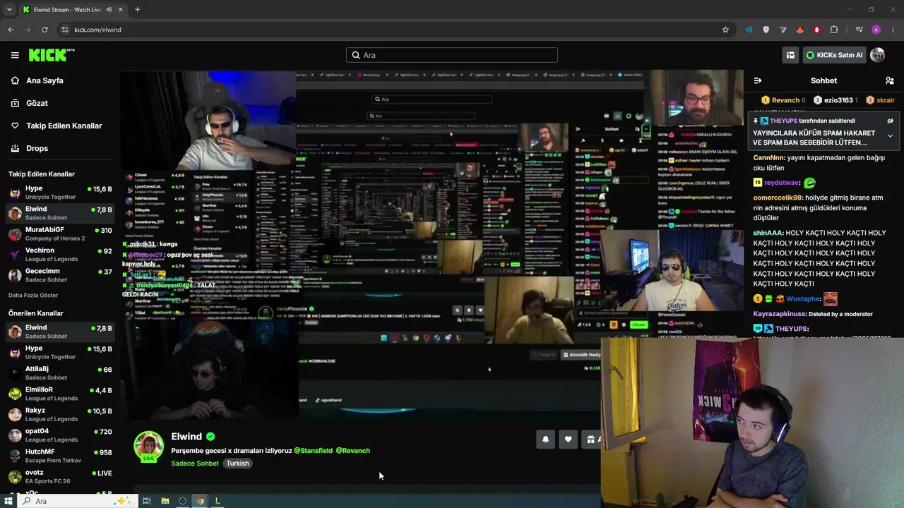Collapse the Sohbet chat panel

click(x=758, y=80)
